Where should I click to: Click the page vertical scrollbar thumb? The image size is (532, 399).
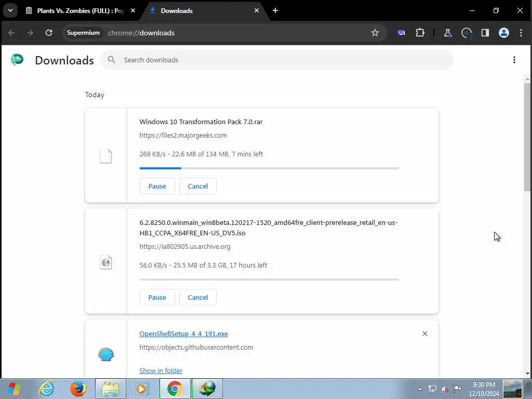click(527, 137)
